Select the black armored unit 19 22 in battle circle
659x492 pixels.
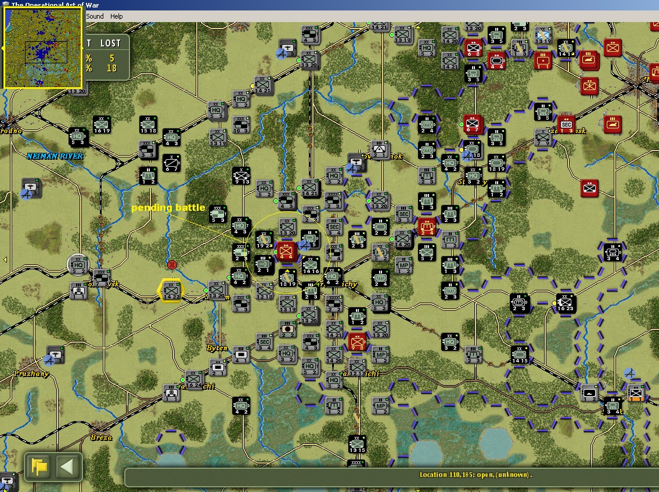click(264, 239)
